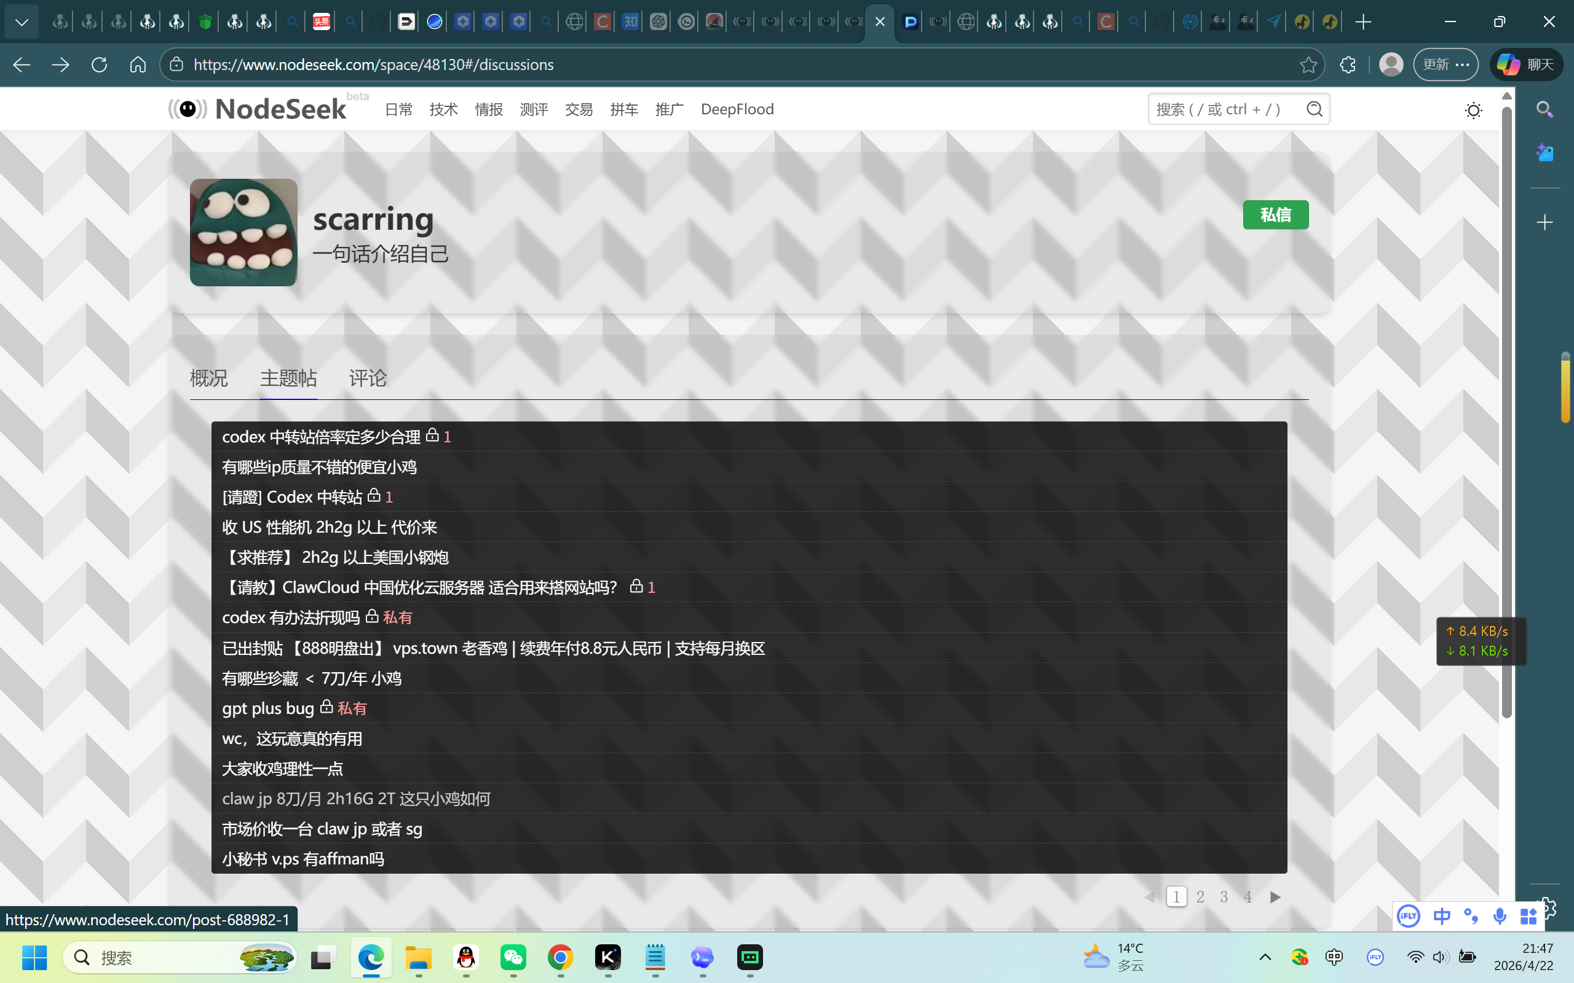Open the 拼车 navigation menu

(625, 109)
